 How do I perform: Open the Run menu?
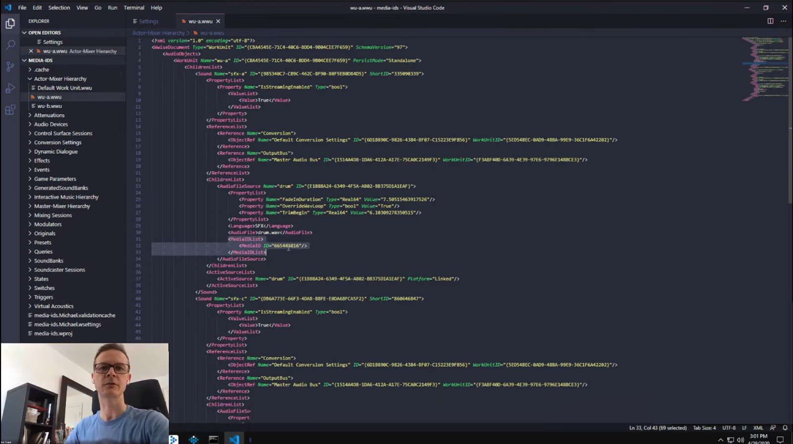click(x=113, y=7)
